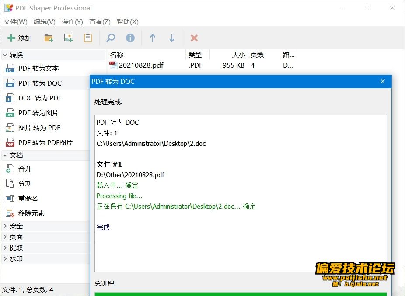The image size is (405, 296).
Task: Click the log heading 文件 #1
Action: (109, 164)
